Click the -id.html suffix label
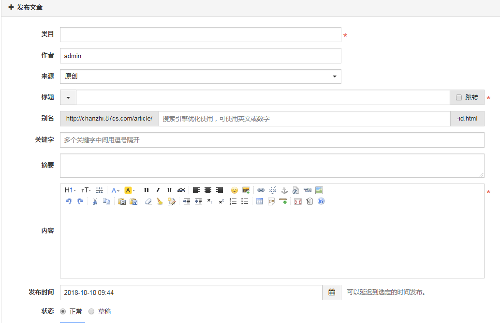500x323 pixels. pos(467,119)
